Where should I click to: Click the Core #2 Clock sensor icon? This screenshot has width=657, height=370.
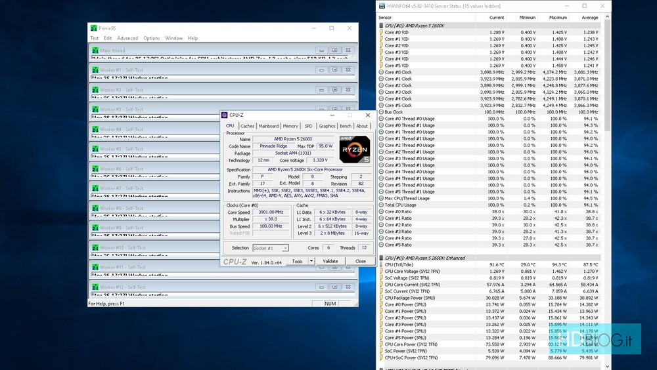coord(381,85)
